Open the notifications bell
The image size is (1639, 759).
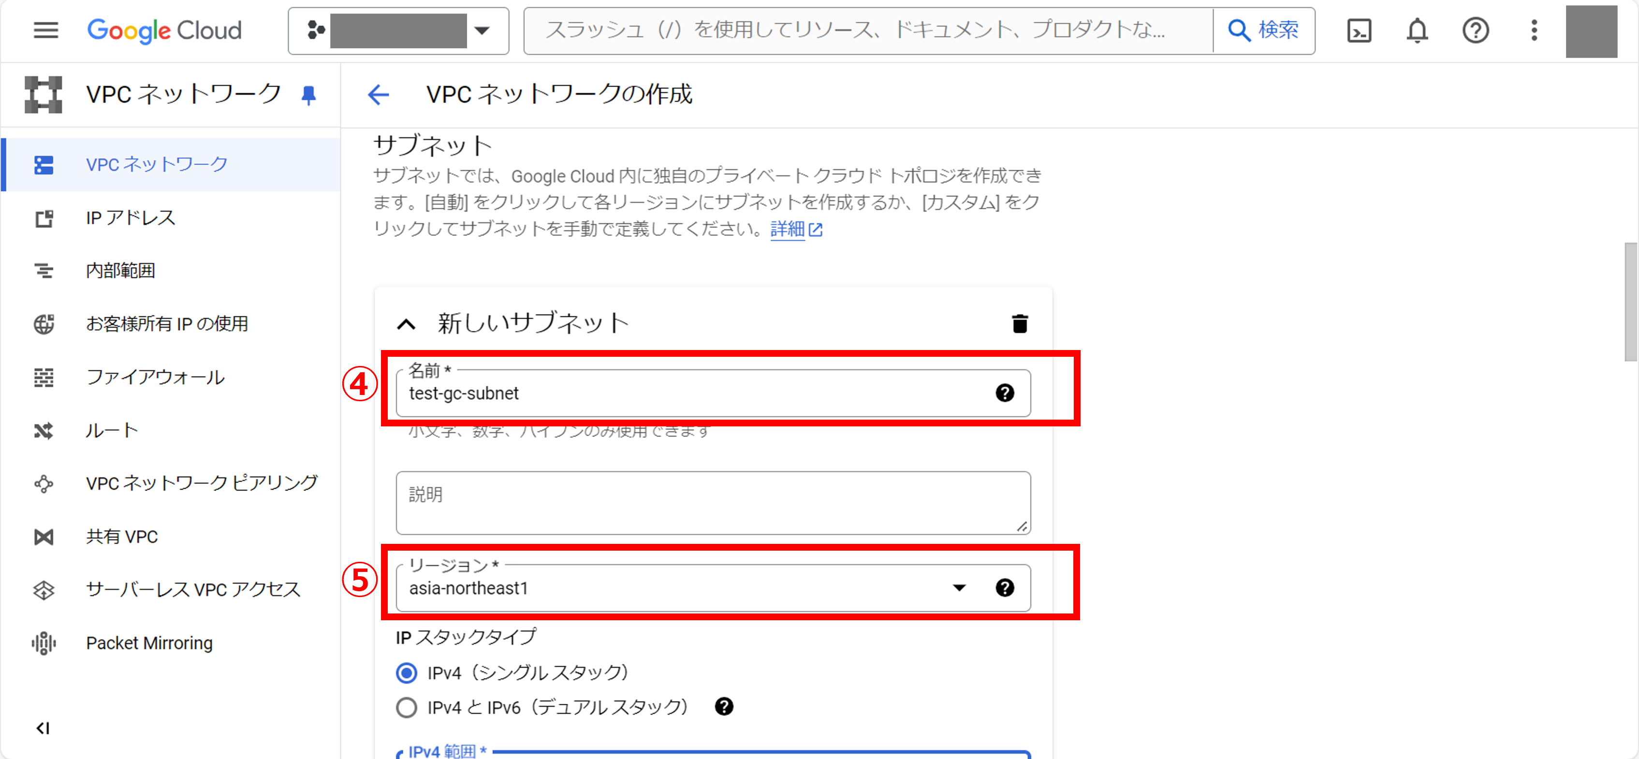[x=1417, y=30]
